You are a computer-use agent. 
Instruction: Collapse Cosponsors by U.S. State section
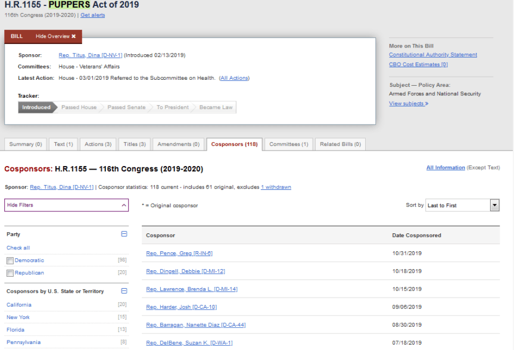tap(124, 291)
